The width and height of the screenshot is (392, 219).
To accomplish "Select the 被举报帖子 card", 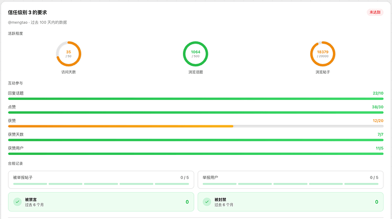I will (101, 180).
